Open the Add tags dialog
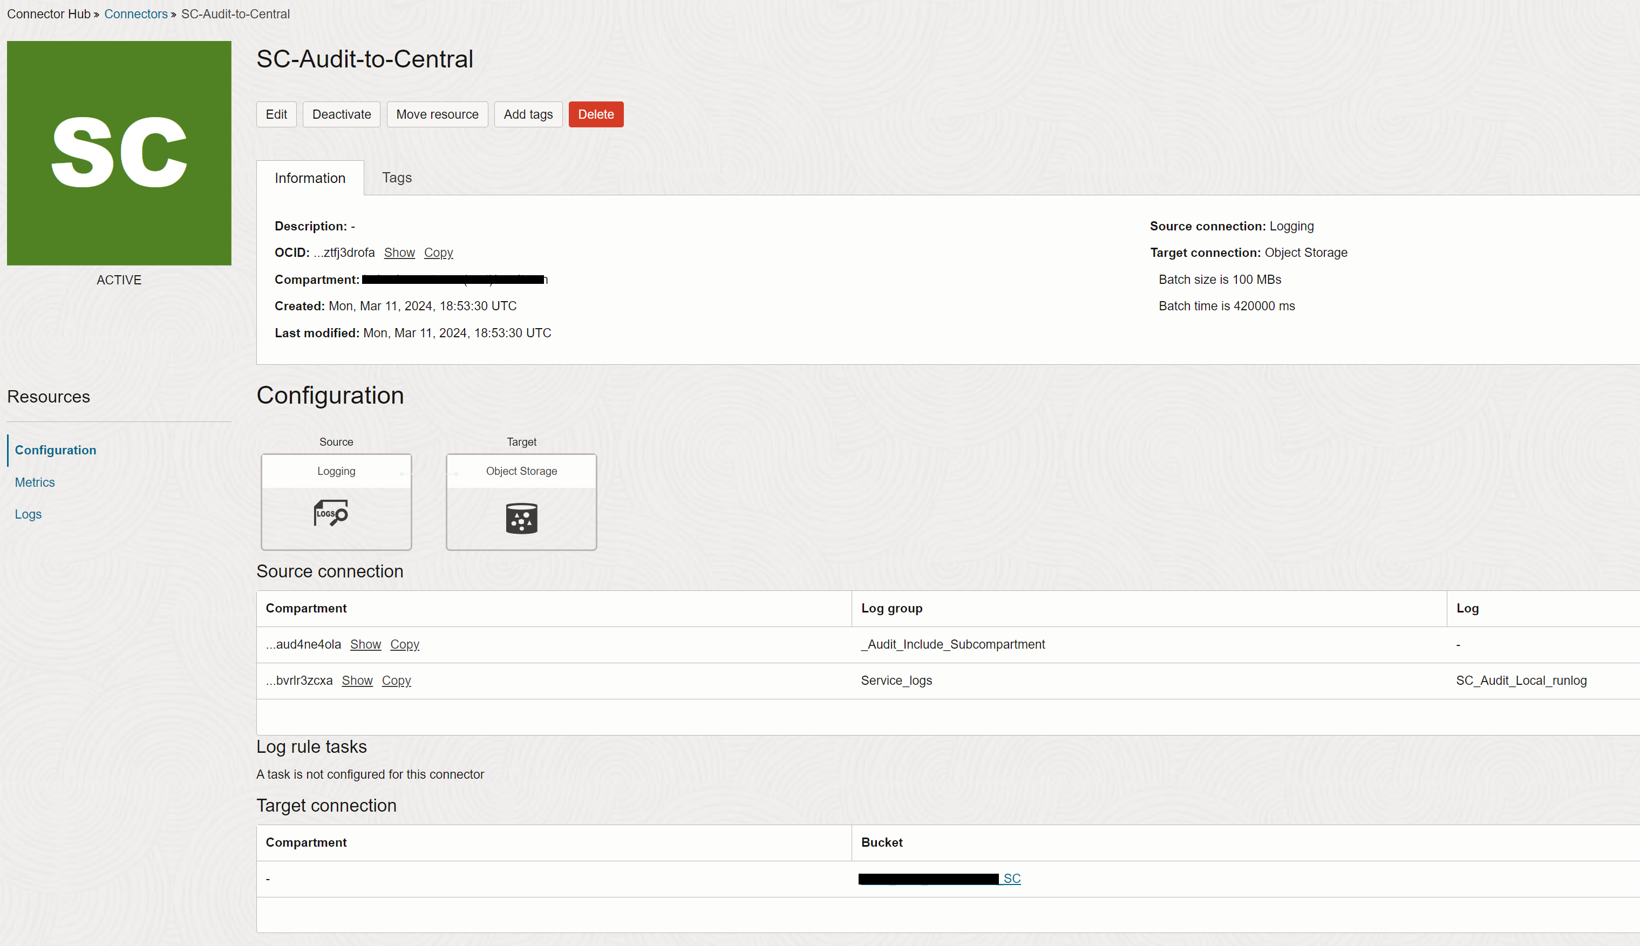 [x=528, y=114]
